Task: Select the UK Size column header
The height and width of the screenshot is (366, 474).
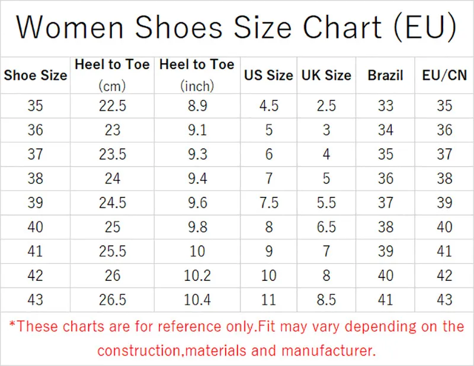Action: pyautogui.click(x=326, y=76)
